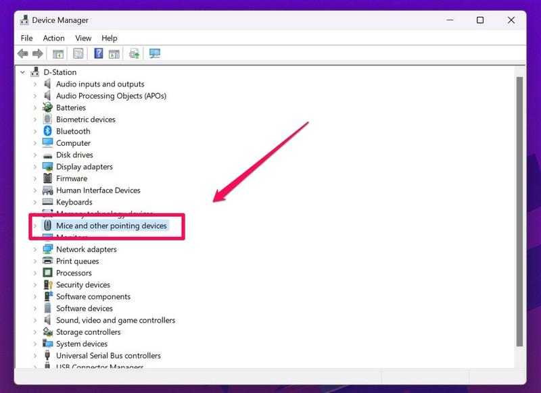Click the Back arrow toolbar button
The image size is (541, 393).
coord(23,54)
